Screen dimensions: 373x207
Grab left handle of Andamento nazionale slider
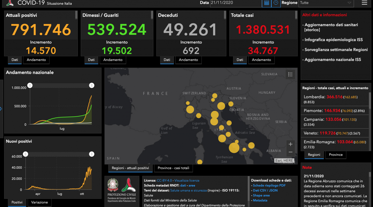(30, 85)
